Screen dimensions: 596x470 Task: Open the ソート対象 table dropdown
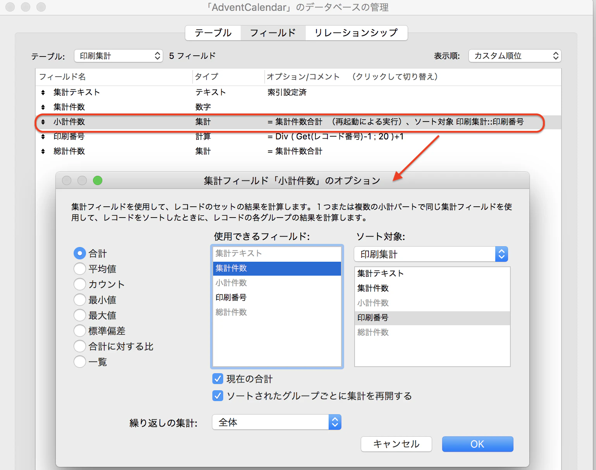[431, 254]
